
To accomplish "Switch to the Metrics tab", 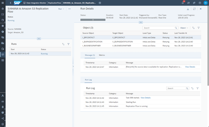I will click(x=102, y=55).
